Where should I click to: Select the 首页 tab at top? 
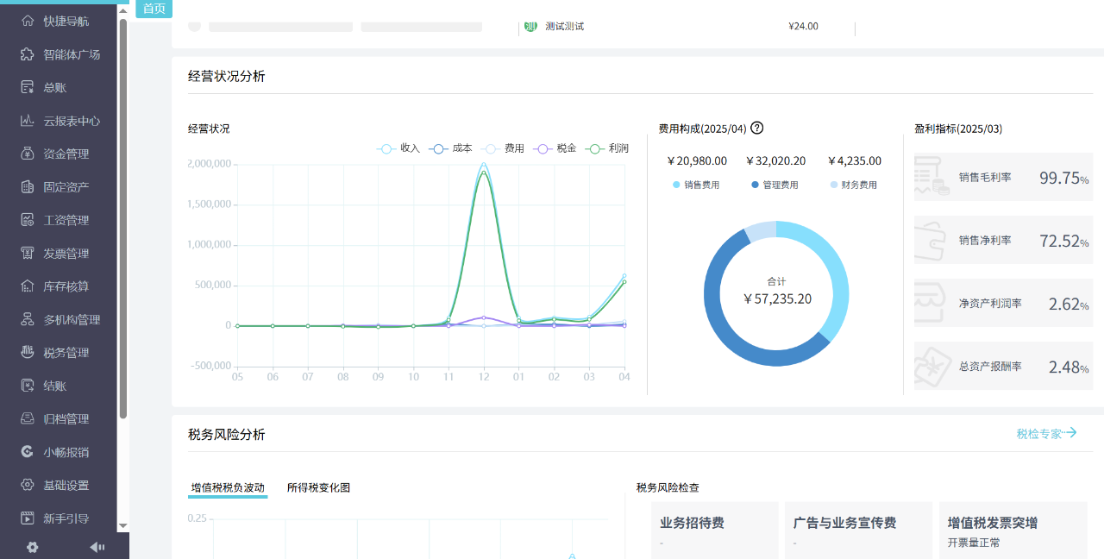pos(154,9)
